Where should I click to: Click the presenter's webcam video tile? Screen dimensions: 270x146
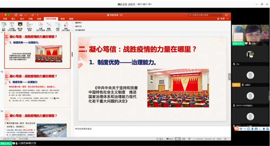pyautogui.click(x=250, y=35)
